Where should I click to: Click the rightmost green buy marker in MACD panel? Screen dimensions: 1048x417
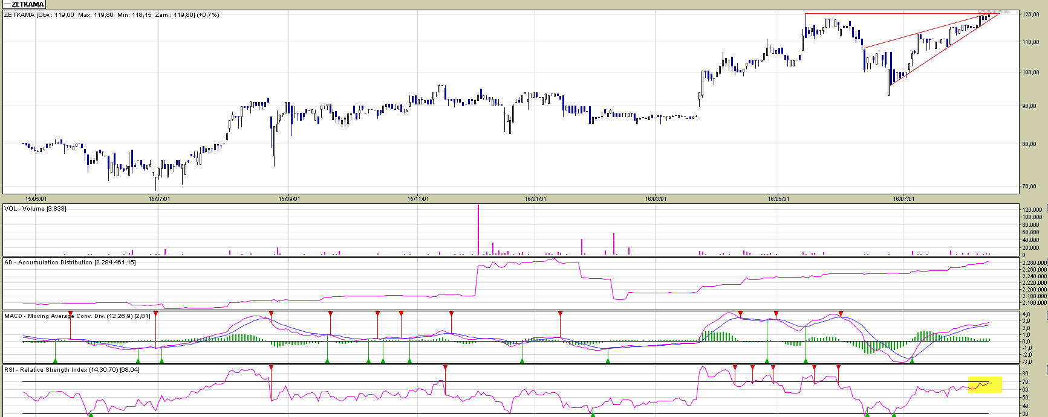pos(912,360)
